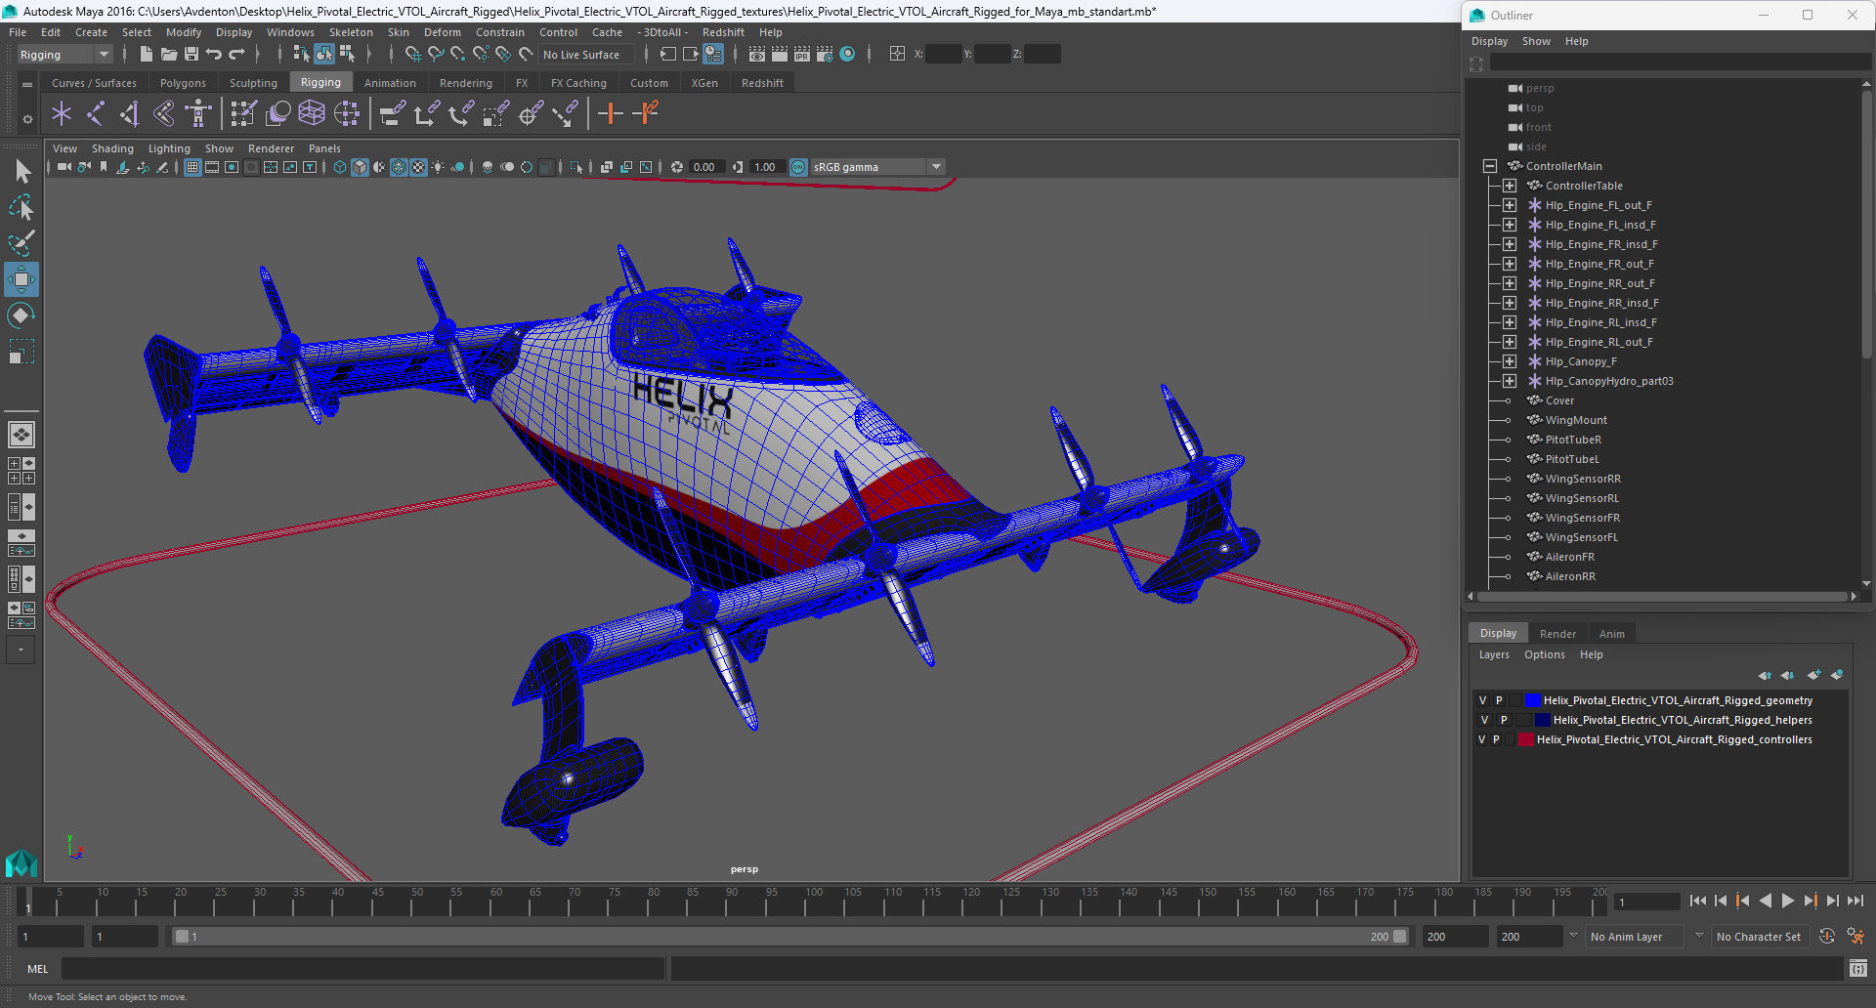
Task: Activate the Lasso select tool
Action: click(21, 207)
